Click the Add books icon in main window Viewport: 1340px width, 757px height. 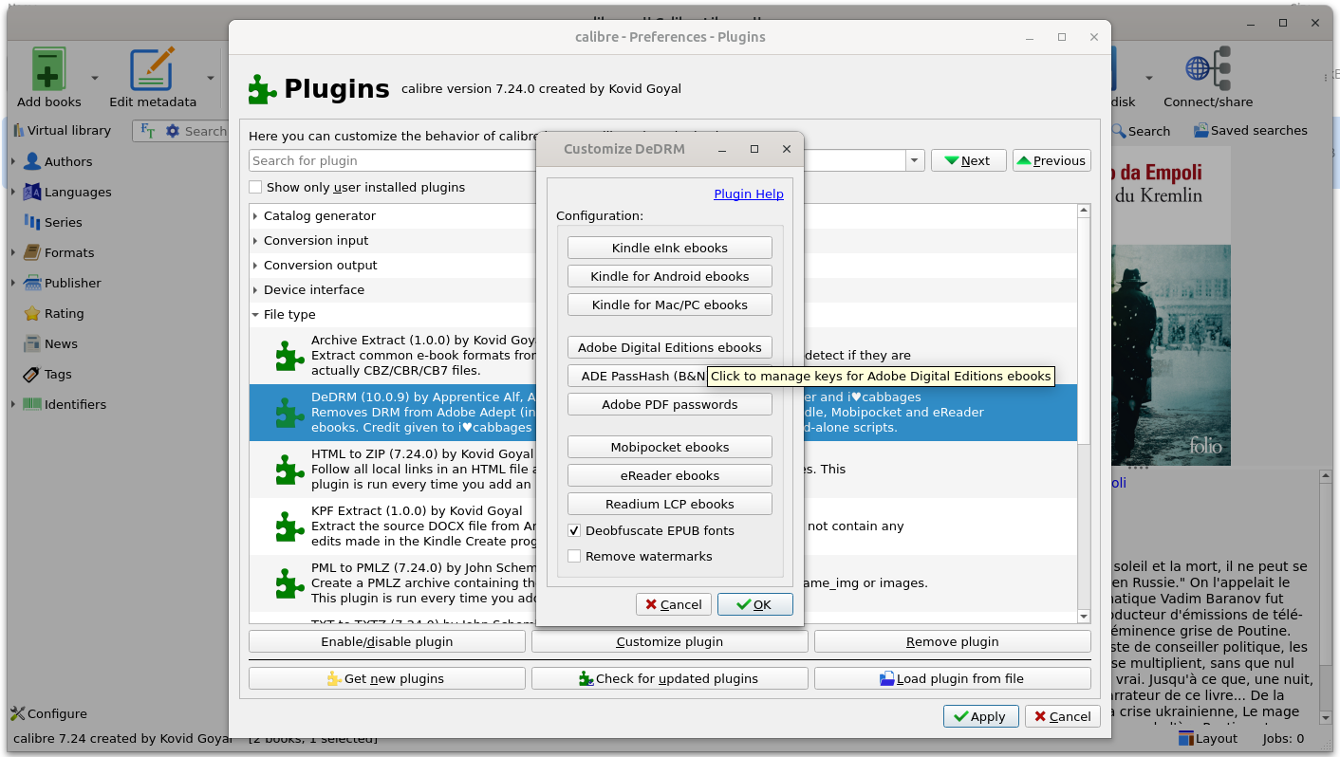tap(48, 69)
